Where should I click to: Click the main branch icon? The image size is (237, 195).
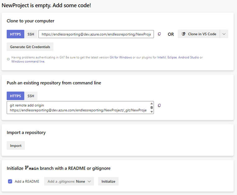pyautogui.click(x=27, y=168)
